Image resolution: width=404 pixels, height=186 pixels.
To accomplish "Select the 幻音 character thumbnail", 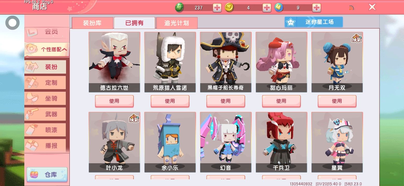I will (226, 142).
